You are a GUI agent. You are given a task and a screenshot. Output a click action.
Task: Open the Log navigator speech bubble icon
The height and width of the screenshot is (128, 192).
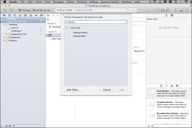(42, 15)
